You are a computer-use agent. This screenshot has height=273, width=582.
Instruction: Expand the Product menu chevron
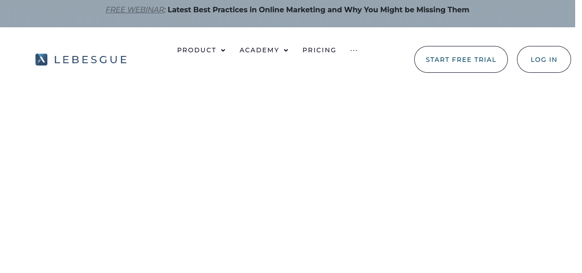pos(223,51)
